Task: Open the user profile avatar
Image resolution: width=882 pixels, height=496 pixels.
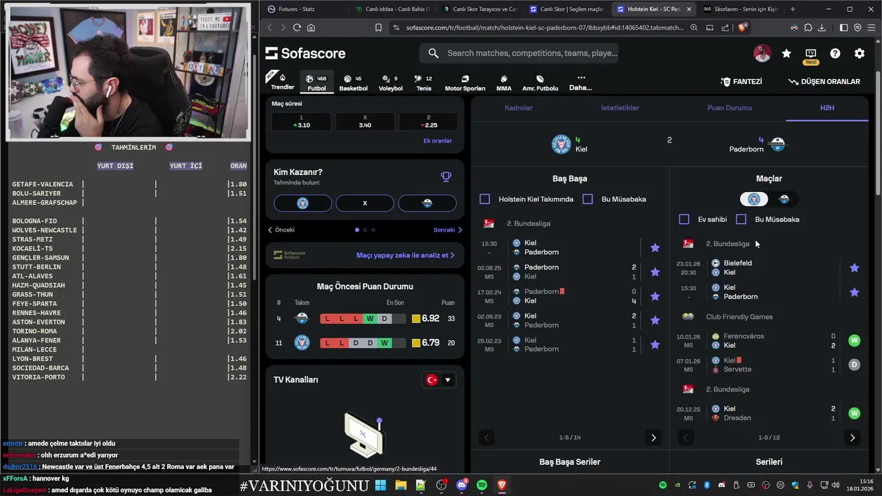Action: (x=762, y=53)
